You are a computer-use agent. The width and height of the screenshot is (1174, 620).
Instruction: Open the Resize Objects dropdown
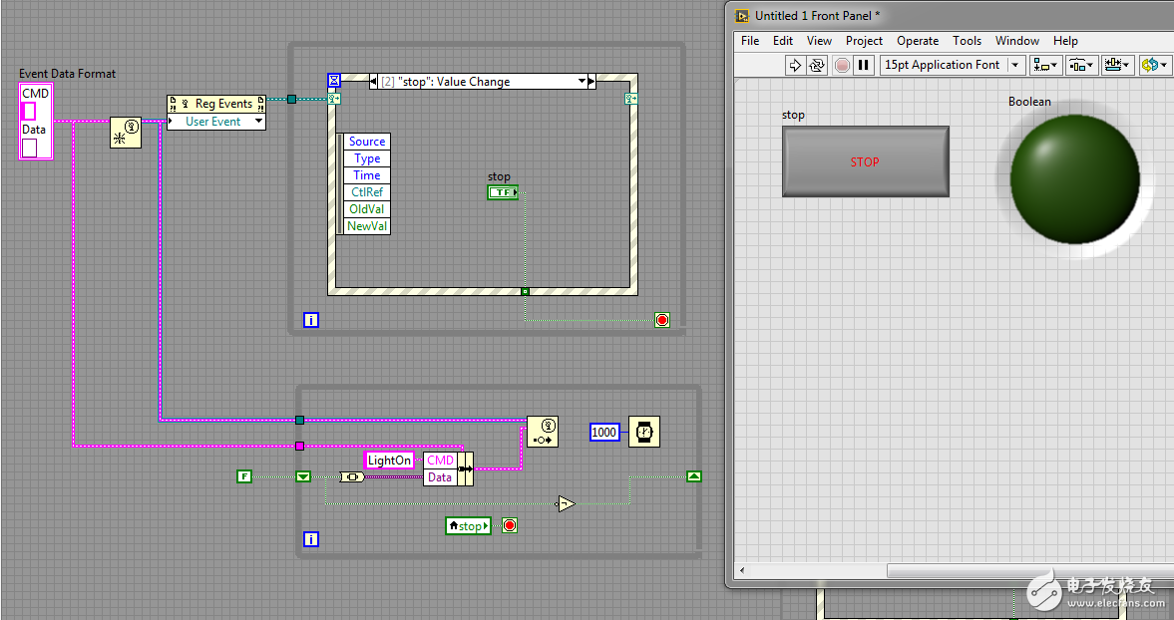pyautogui.click(x=1118, y=65)
